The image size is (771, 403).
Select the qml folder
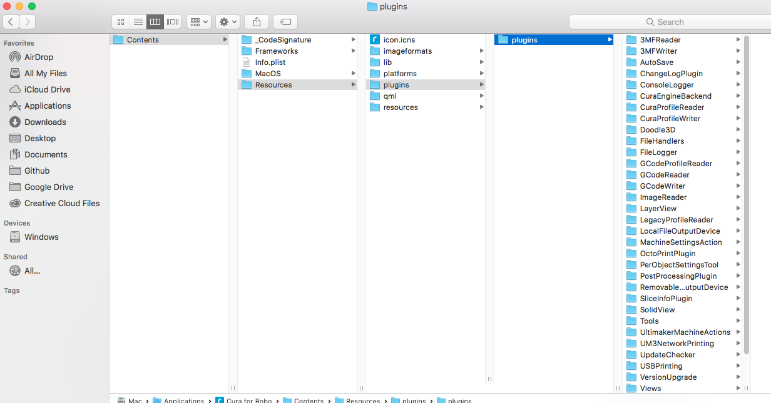(426, 96)
